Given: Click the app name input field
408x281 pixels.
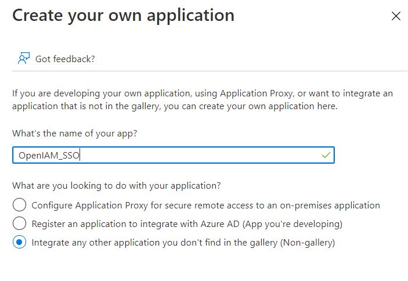Looking at the screenshot, I should [x=174, y=155].
